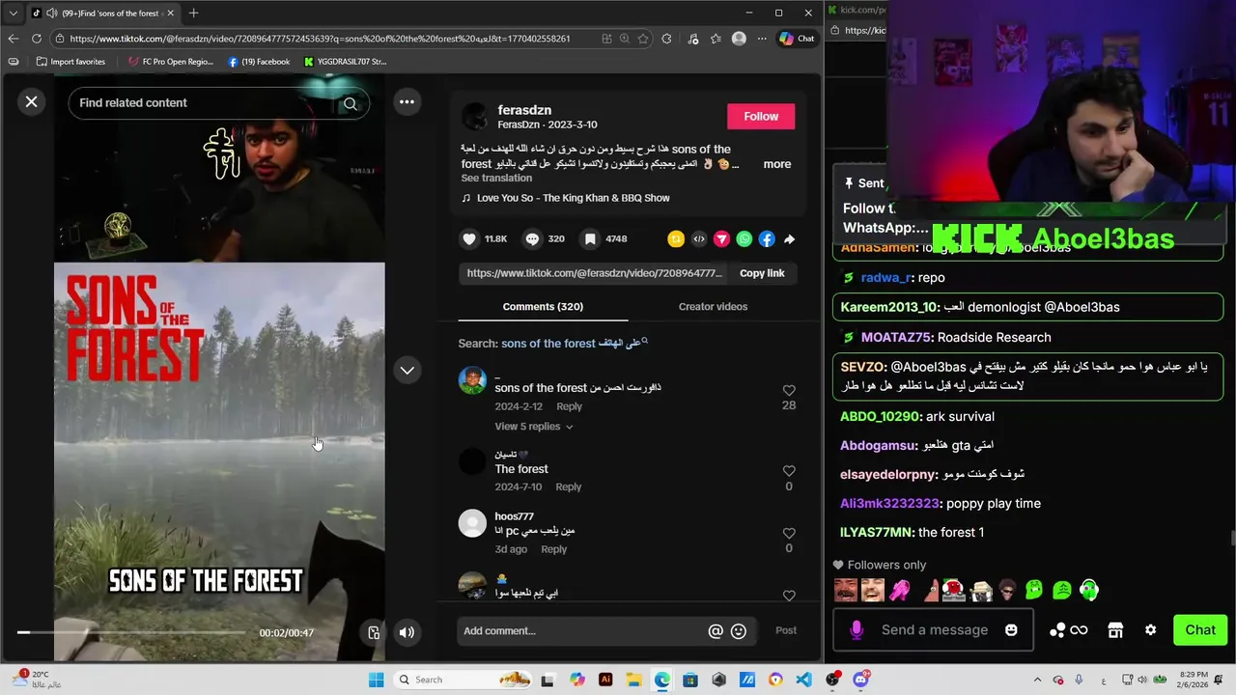Screen dimensions: 1236x695
Task: Open the emoji picker in comment box
Action: (739, 631)
